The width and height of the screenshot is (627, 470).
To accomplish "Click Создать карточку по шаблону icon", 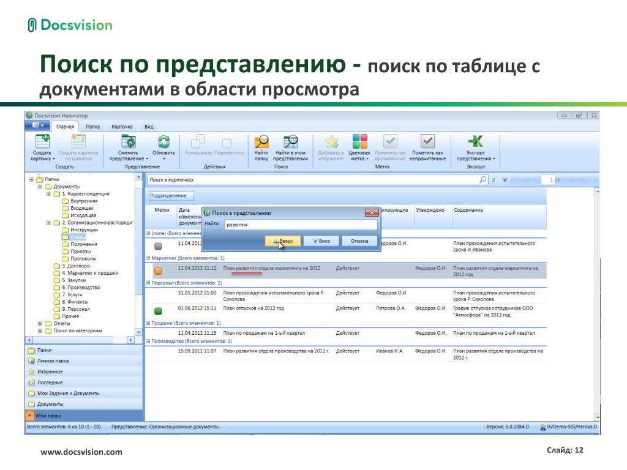I will [78, 142].
